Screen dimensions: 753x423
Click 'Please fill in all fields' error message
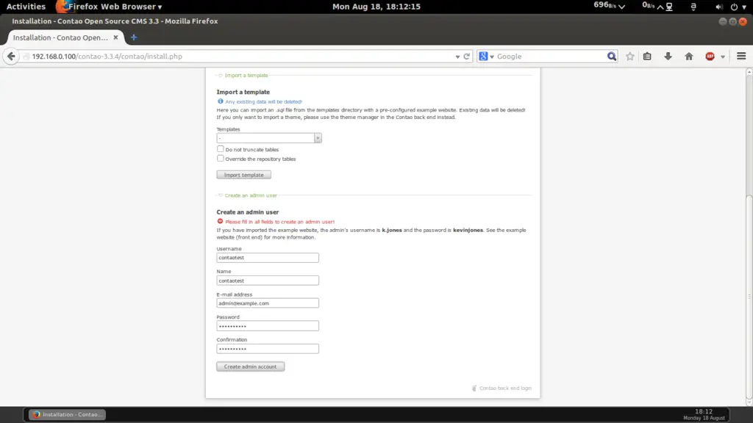point(280,222)
